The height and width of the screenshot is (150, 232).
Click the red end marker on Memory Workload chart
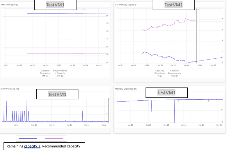coord(224,99)
